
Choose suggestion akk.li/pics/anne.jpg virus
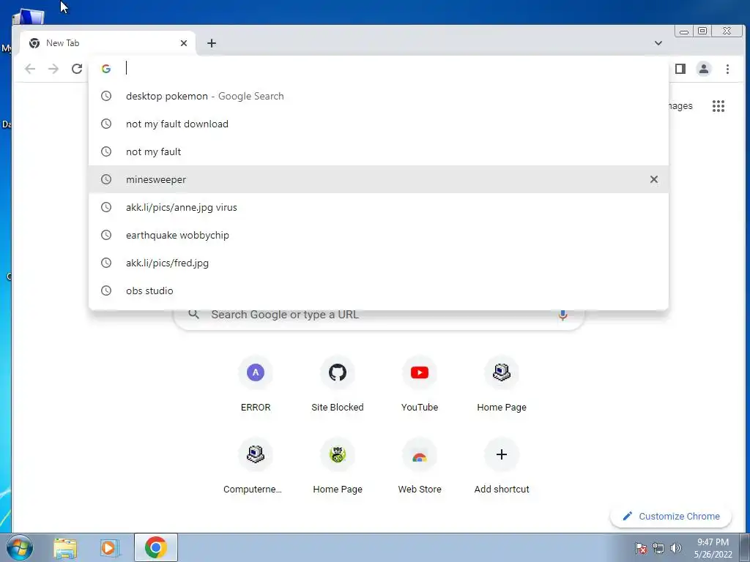[x=379, y=207]
